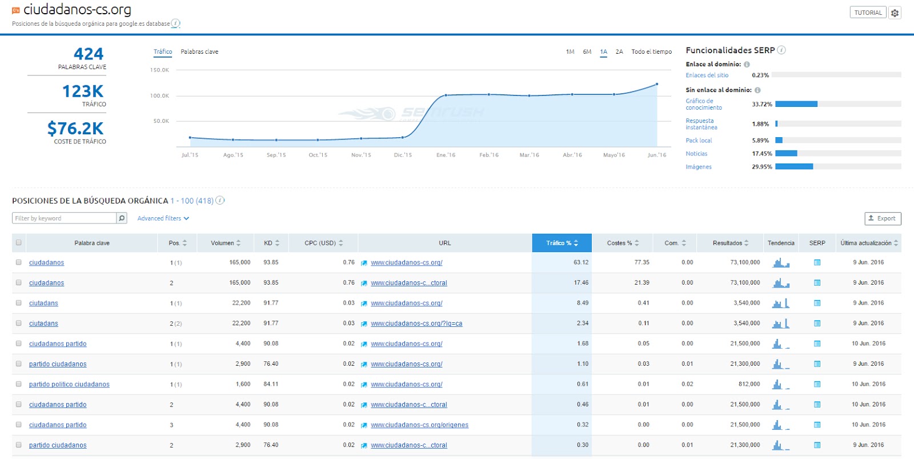The height and width of the screenshot is (459, 914).
Task: Sort table by Tráfico % column
Action: point(562,243)
